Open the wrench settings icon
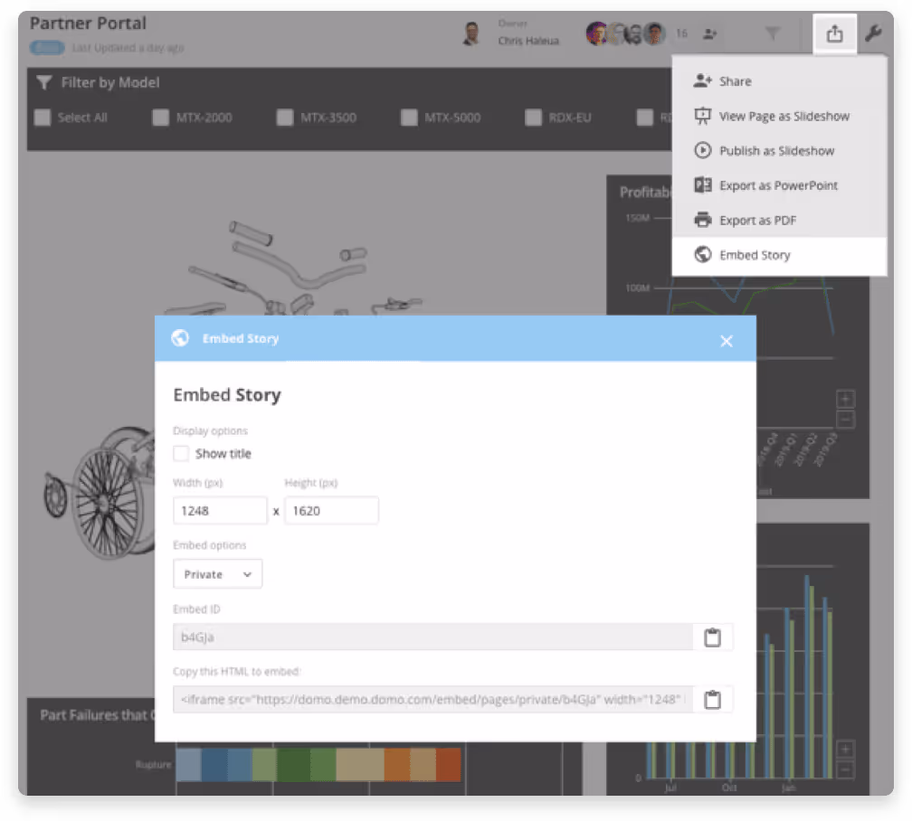The width and height of the screenshot is (912, 821). [872, 33]
